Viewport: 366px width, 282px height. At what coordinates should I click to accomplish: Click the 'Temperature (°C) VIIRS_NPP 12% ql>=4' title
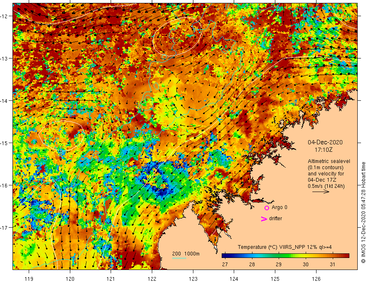click(284, 247)
